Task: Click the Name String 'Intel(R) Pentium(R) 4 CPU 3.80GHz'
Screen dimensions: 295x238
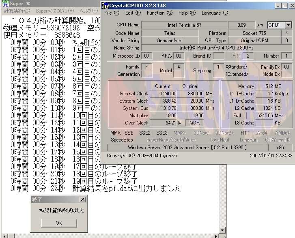Action: click(x=217, y=48)
